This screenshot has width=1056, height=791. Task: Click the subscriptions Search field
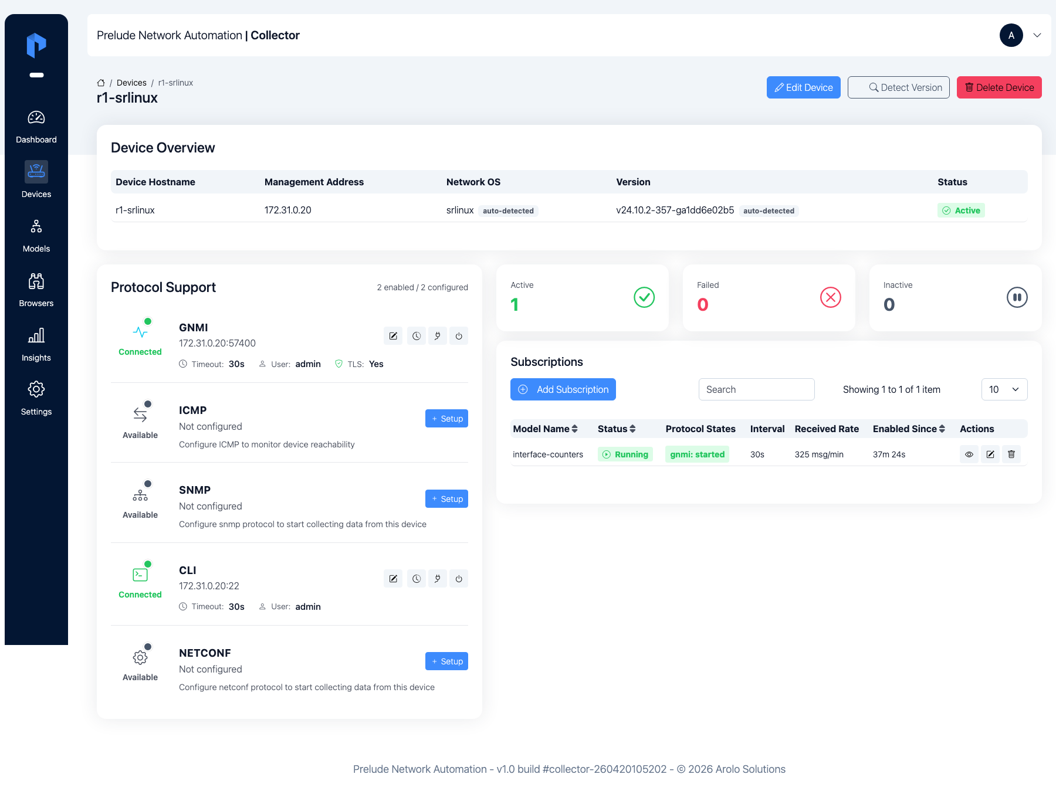pos(757,389)
